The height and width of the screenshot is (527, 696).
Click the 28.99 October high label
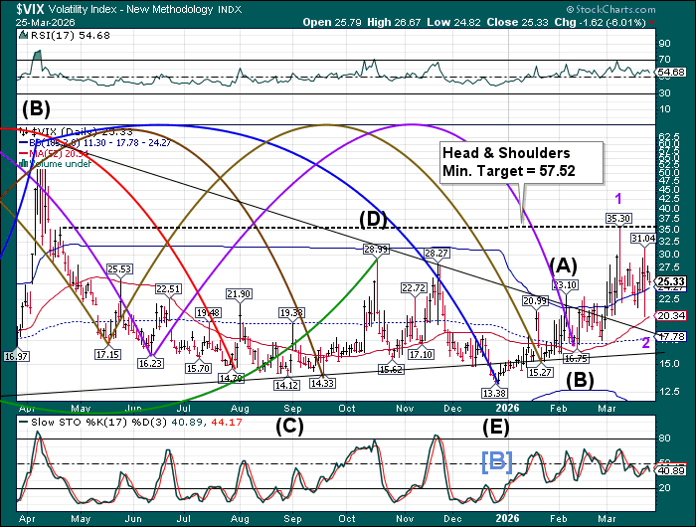(x=375, y=249)
